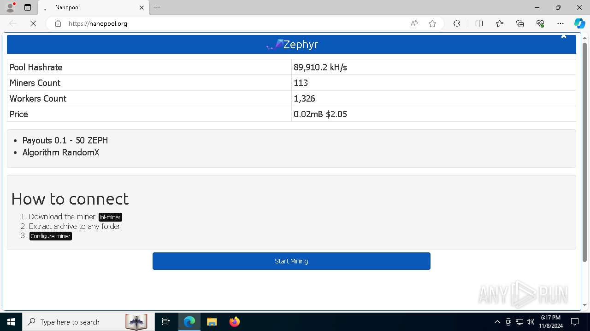
Task: Close the Nanopool browser tab
Action: [x=142, y=7]
